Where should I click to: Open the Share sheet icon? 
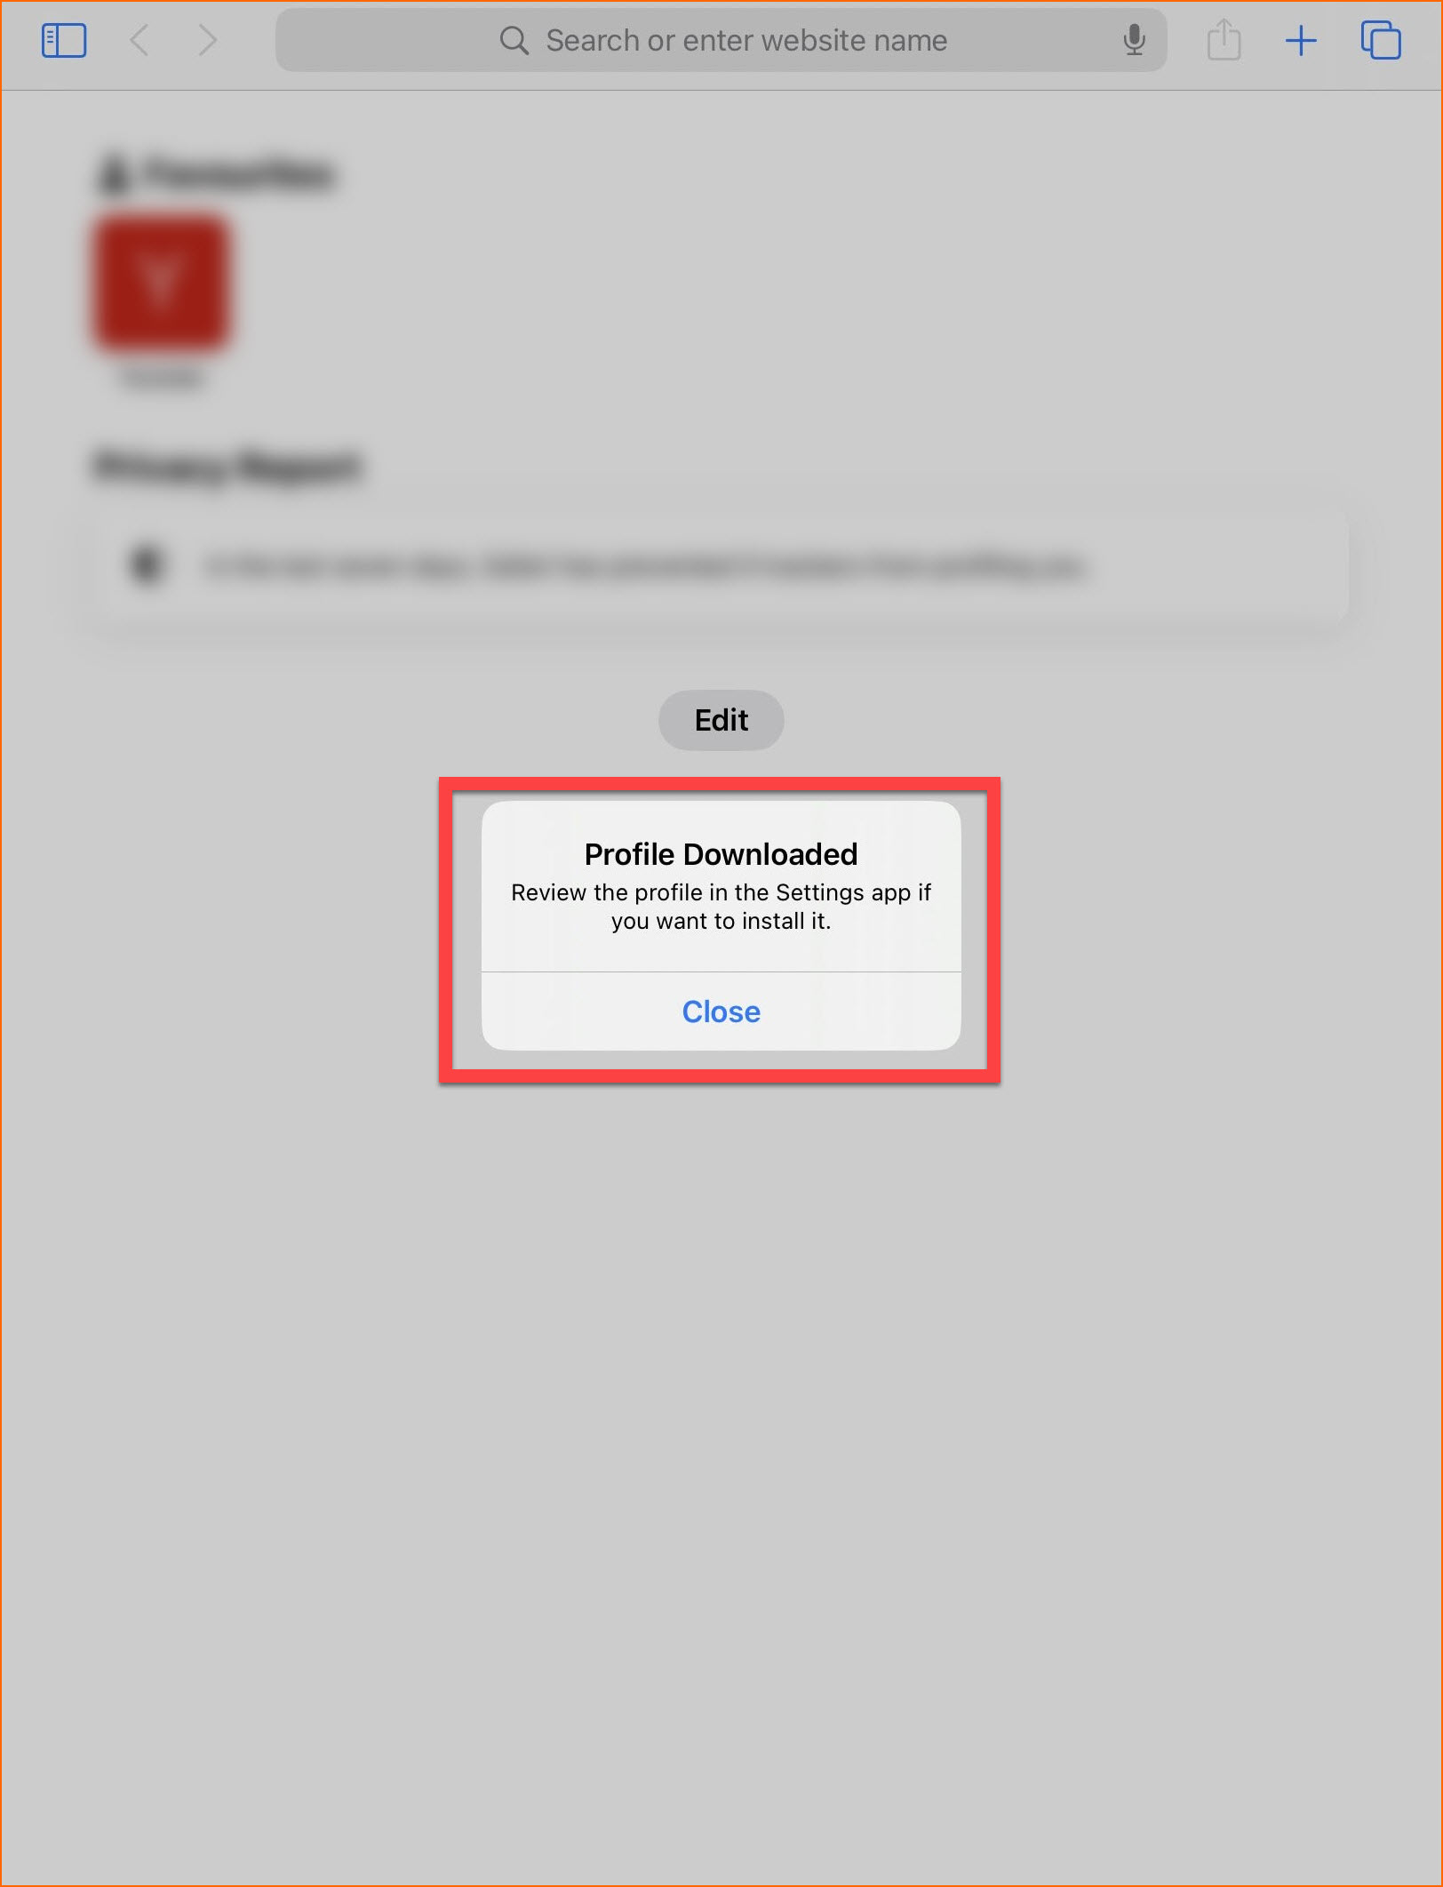(x=1224, y=40)
